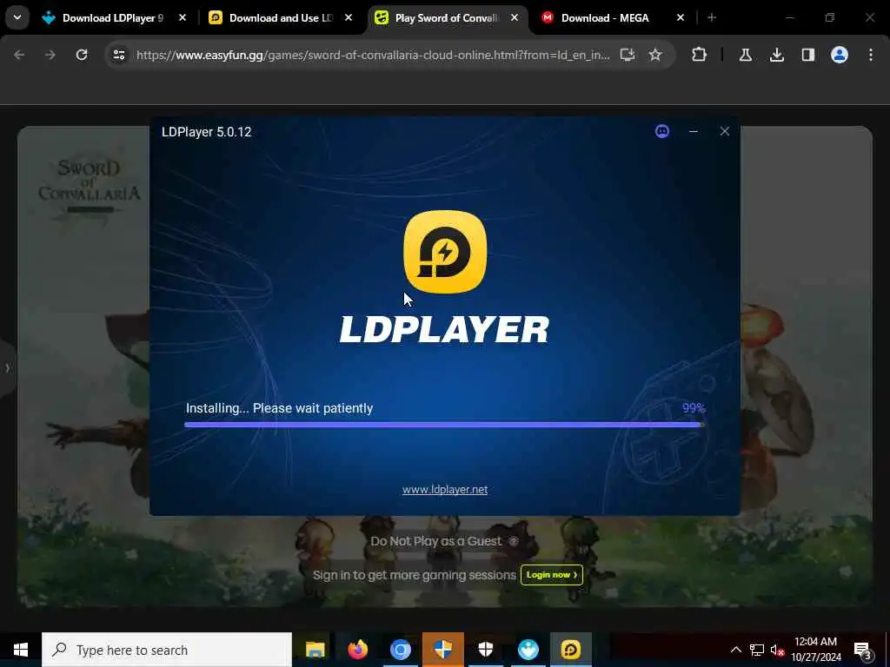Install app icon in address bar
Viewport: 890px width, 667px height.
pyautogui.click(x=628, y=55)
